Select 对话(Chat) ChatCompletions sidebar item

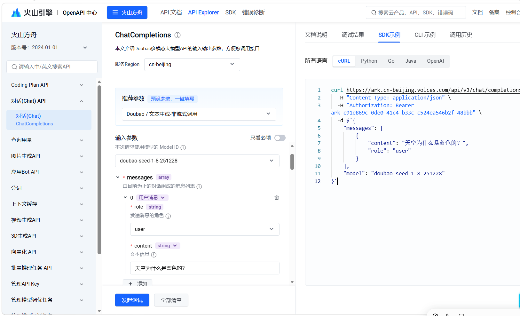tap(49, 120)
